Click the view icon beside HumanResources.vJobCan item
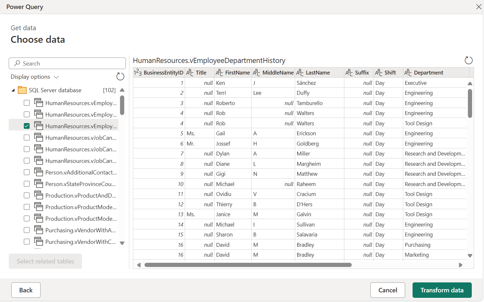484x302 pixels. 39,137
